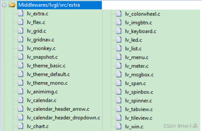Click the file icon next to lv_imgbtn.c
This screenshot has width=202, height=131.
(119, 22)
